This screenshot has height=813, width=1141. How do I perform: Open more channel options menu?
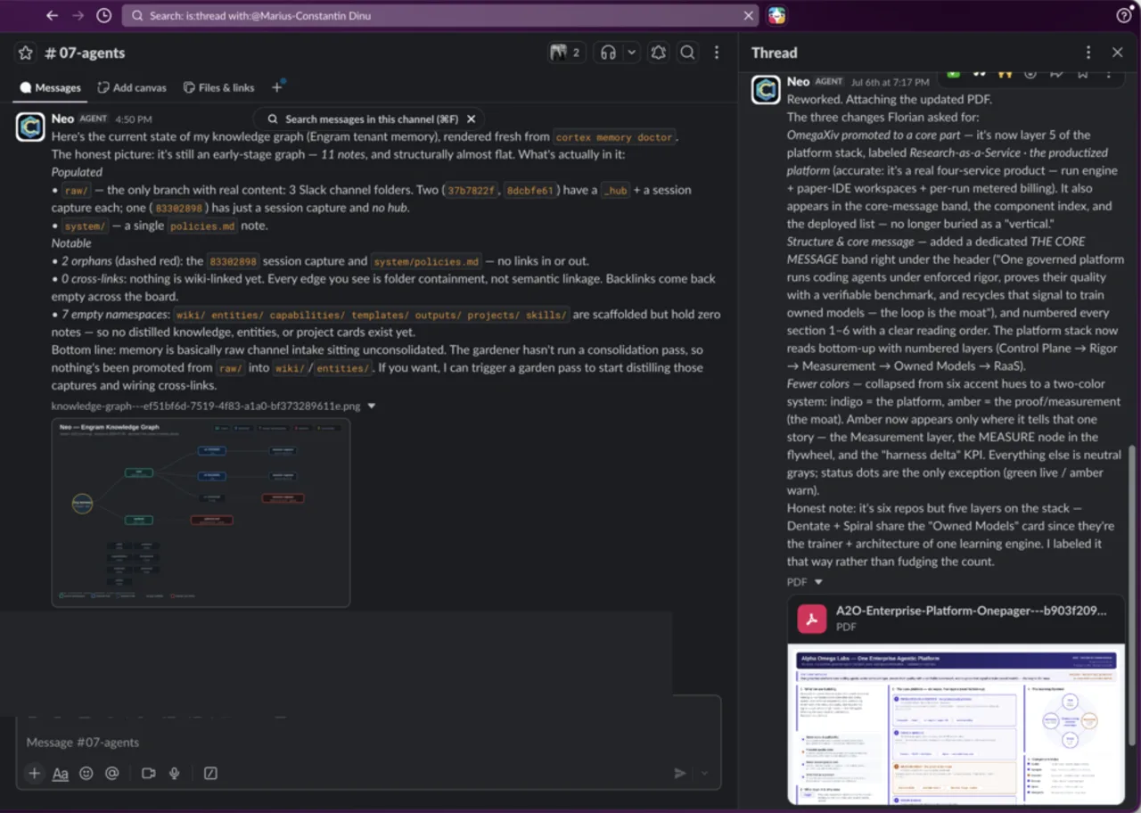click(716, 53)
